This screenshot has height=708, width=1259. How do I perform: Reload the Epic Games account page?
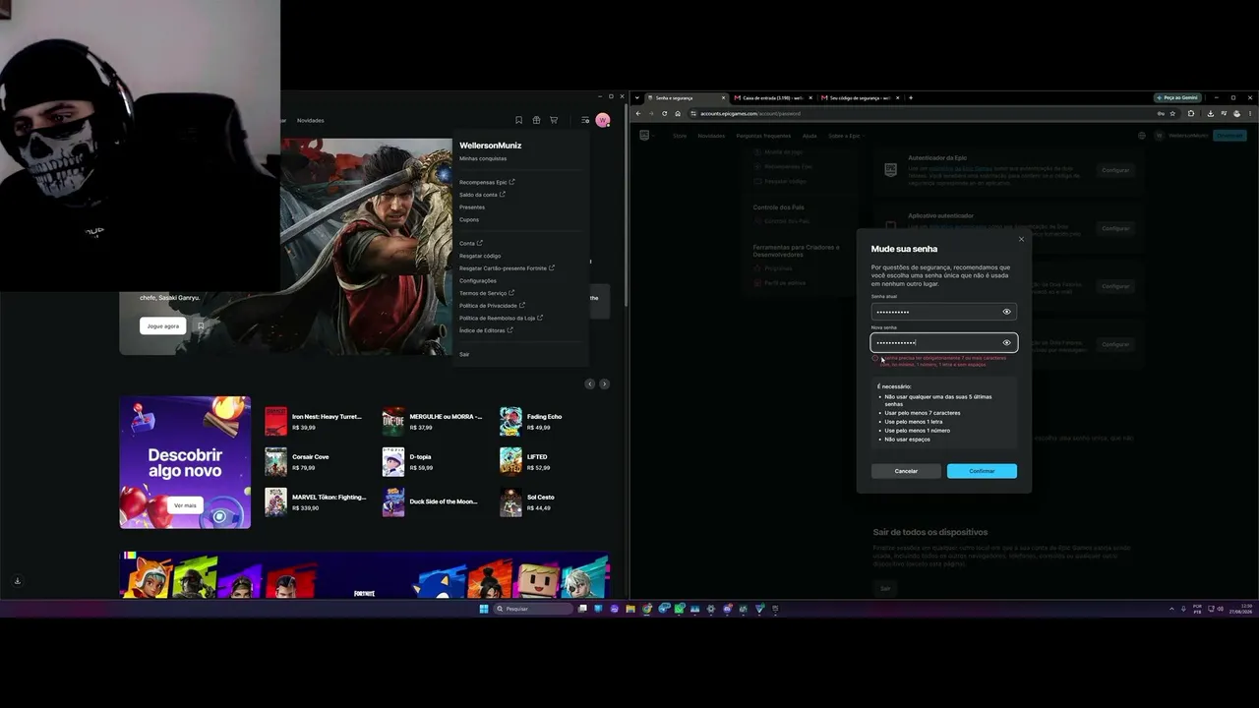664,113
